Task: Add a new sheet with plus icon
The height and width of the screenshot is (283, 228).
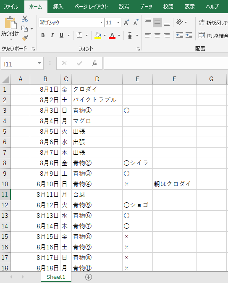Action: pos(89,277)
